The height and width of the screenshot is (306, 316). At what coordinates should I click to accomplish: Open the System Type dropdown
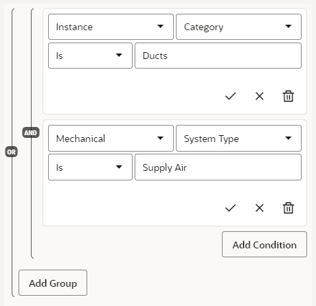(238, 139)
